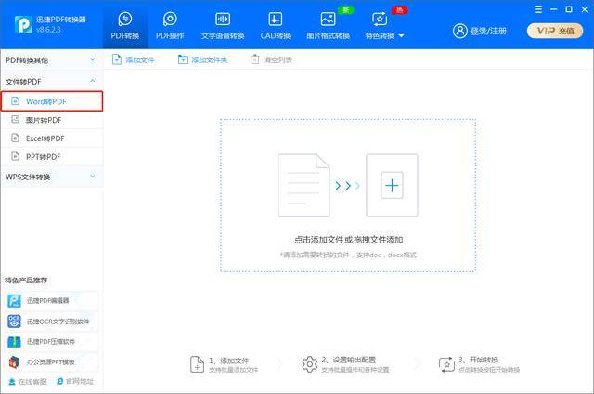Click the document page illustration icon
Image resolution: width=594 pixels, height=394 pixels.
point(303,185)
